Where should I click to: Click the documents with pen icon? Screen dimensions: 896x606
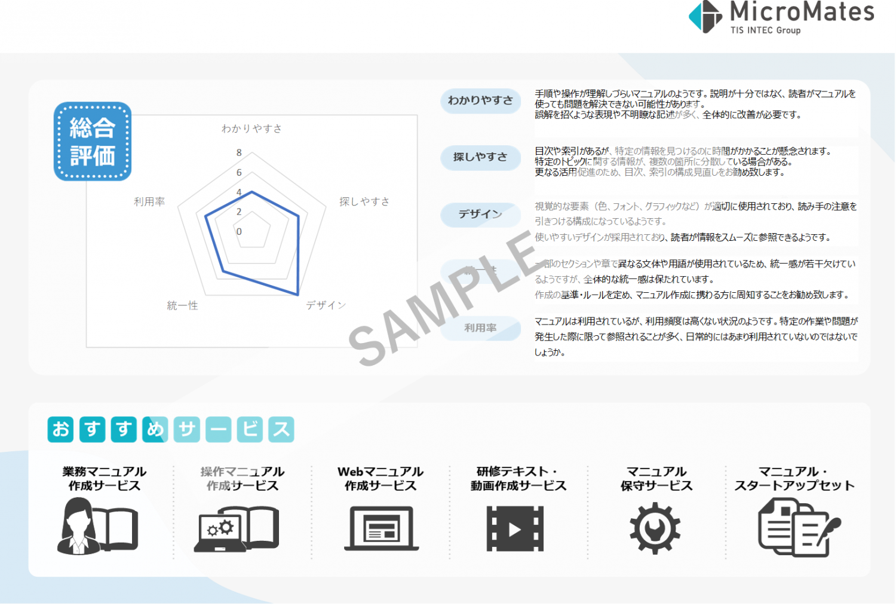(799, 527)
